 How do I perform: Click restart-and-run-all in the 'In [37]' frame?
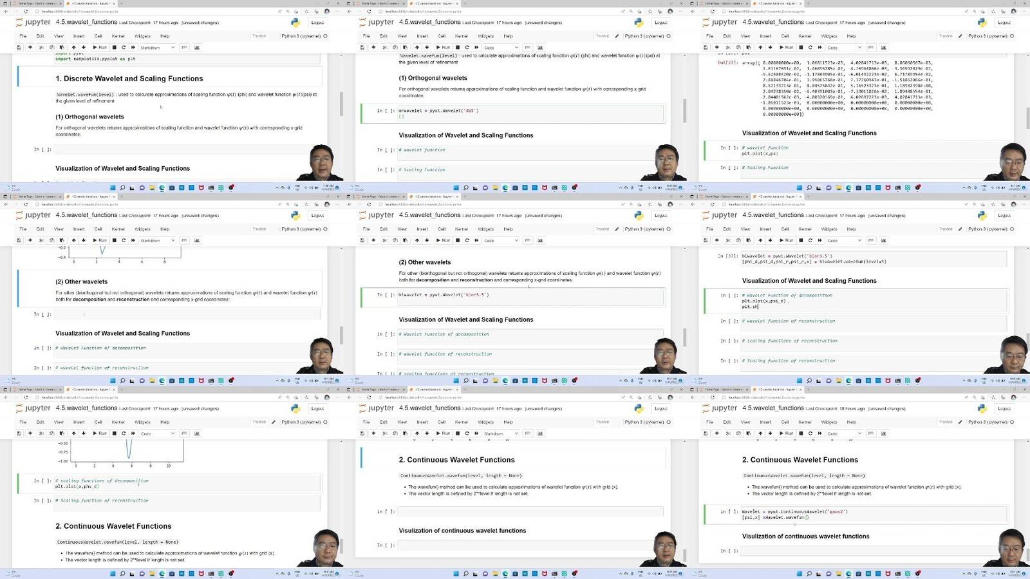click(x=819, y=240)
